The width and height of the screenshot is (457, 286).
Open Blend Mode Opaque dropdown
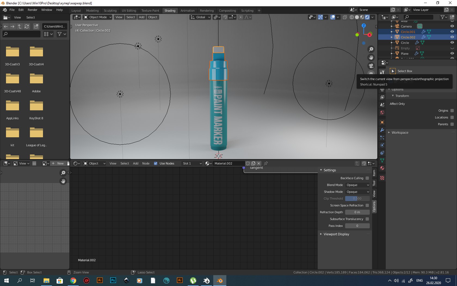pos(357,185)
